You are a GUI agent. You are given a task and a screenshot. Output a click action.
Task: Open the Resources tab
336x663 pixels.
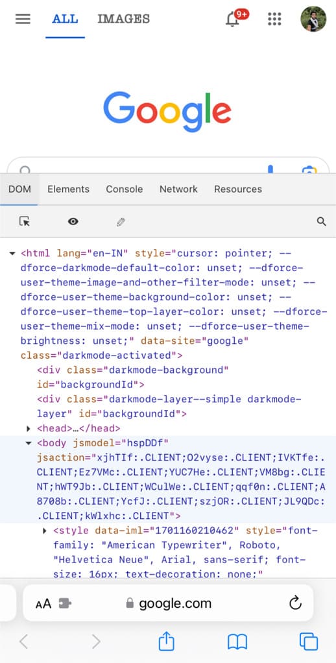coord(238,189)
